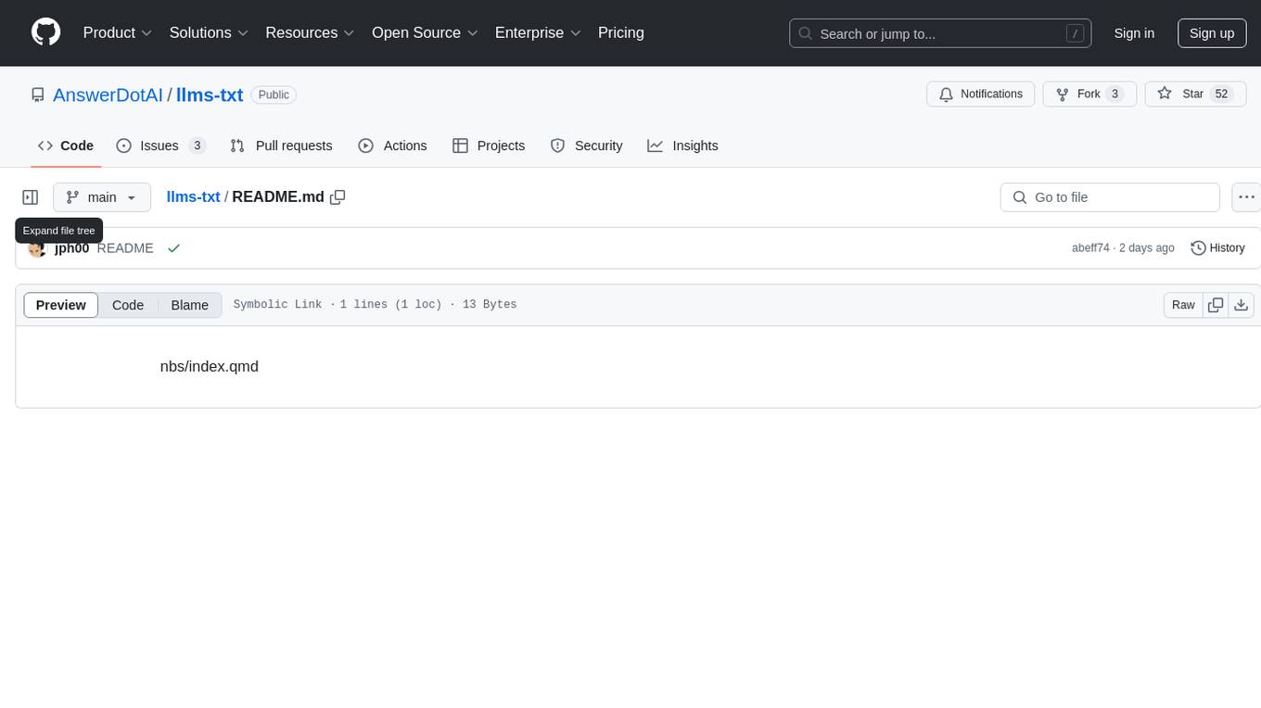This screenshot has height=708, width=1261.
Task: Select the Code view
Action: 128,305
